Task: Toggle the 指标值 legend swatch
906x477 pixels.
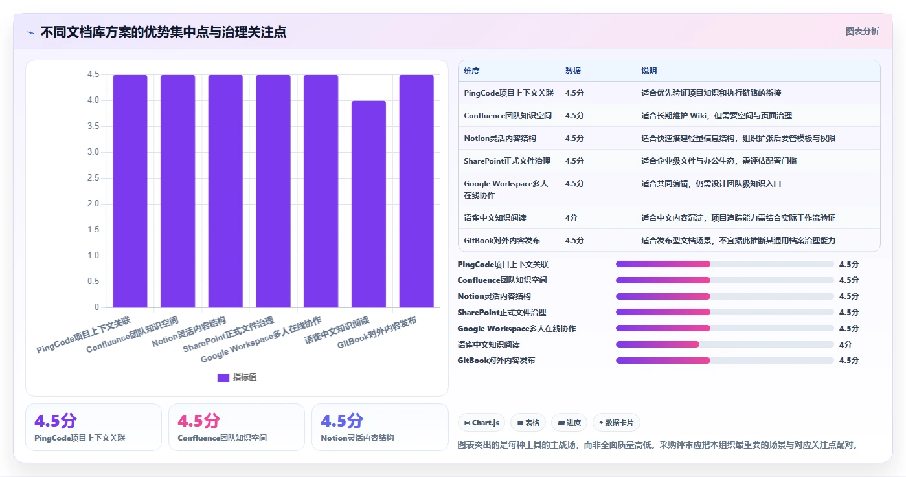Action: click(223, 377)
